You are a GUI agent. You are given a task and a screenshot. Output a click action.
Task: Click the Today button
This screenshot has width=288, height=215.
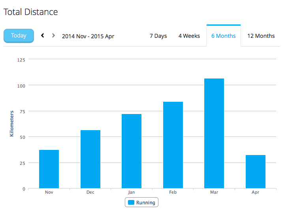[19, 36]
